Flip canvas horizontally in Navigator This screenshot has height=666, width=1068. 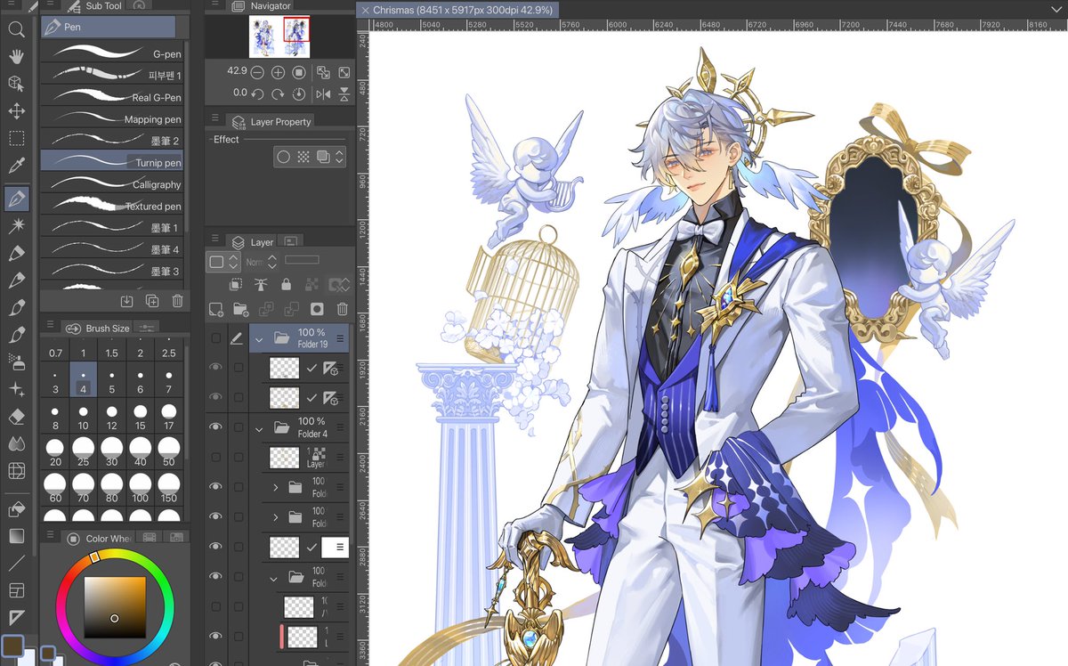coord(323,93)
